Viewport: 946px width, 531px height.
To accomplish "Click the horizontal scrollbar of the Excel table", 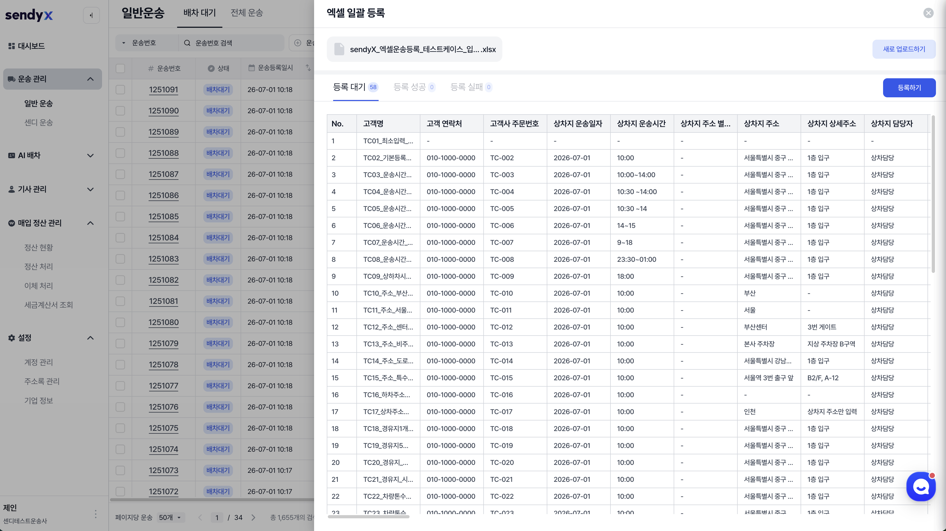I will pyautogui.click(x=369, y=517).
